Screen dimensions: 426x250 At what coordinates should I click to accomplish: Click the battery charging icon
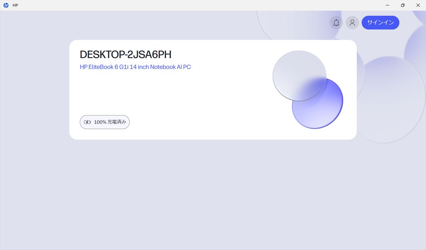(87, 122)
